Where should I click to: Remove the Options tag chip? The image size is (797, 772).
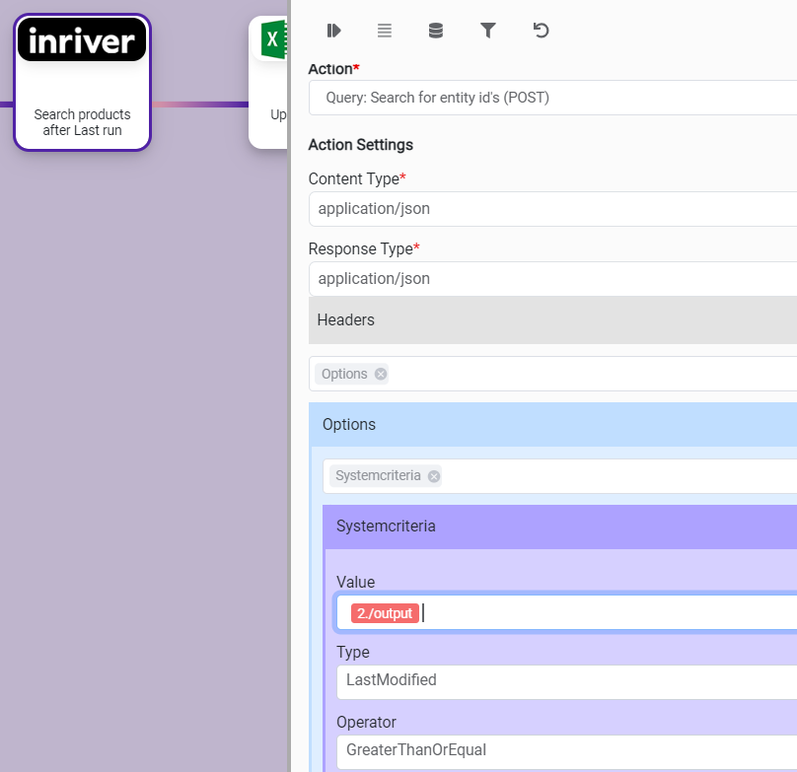coord(381,374)
